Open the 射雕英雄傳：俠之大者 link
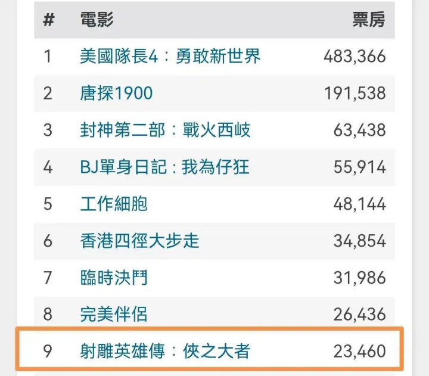429x376 pixels. click(165, 352)
